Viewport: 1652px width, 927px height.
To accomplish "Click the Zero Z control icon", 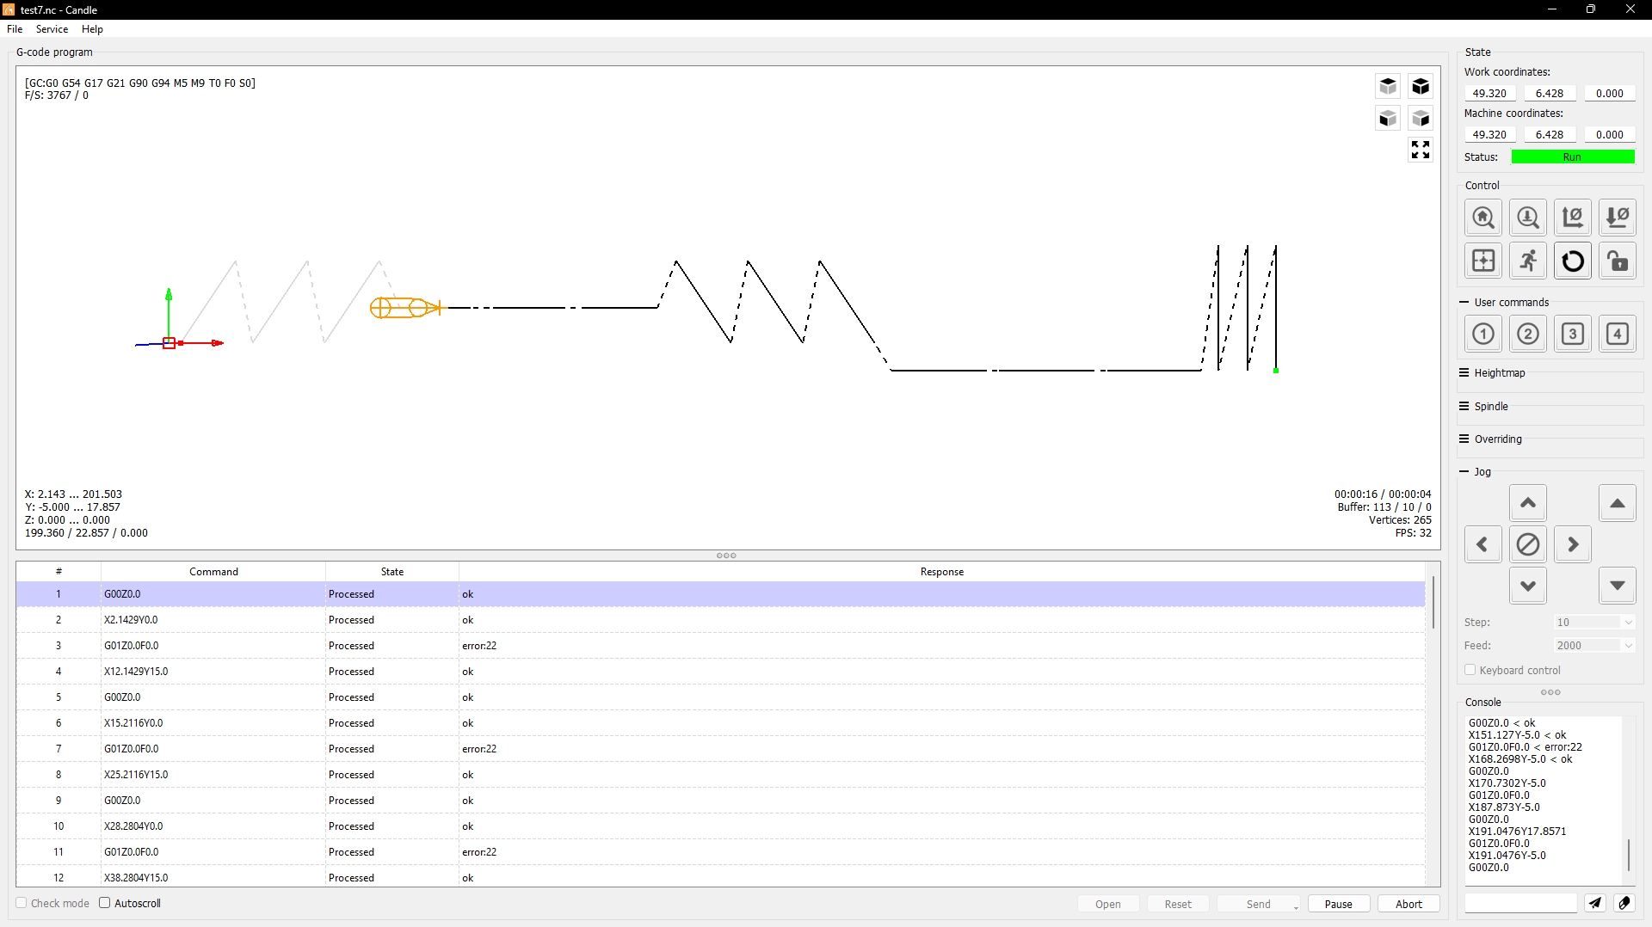I will tap(1617, 218).
